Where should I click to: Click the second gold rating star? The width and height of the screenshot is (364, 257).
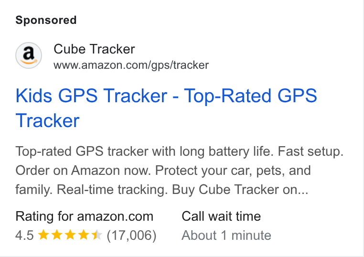[57, 235]
